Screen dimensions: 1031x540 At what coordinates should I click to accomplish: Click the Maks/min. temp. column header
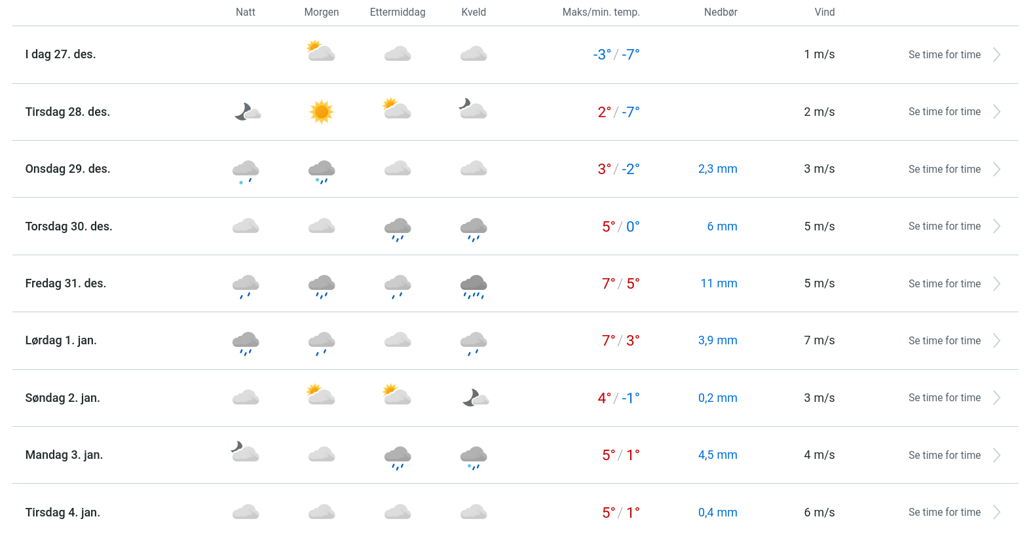pos(601,12)
